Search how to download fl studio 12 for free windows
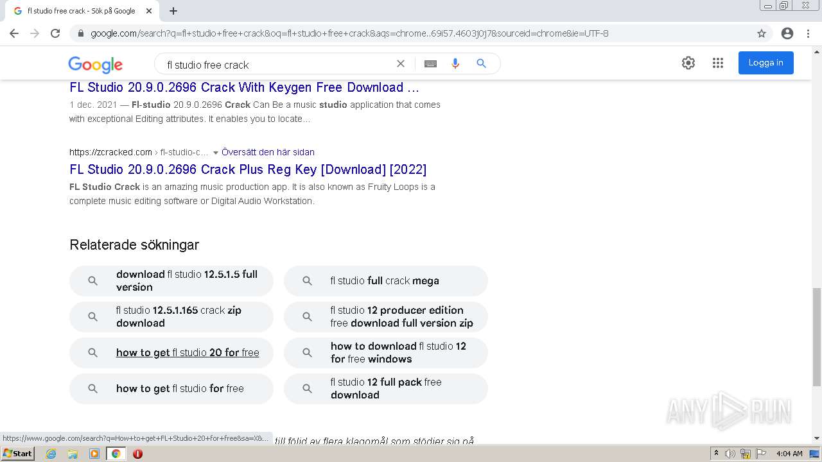Screen dimensions: 822x462 tap(386, 353)
